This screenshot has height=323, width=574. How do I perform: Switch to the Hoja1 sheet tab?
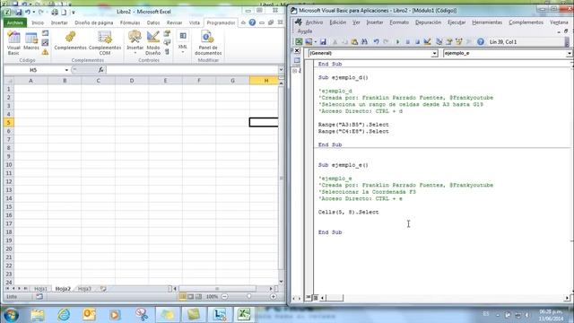point(40,289)
